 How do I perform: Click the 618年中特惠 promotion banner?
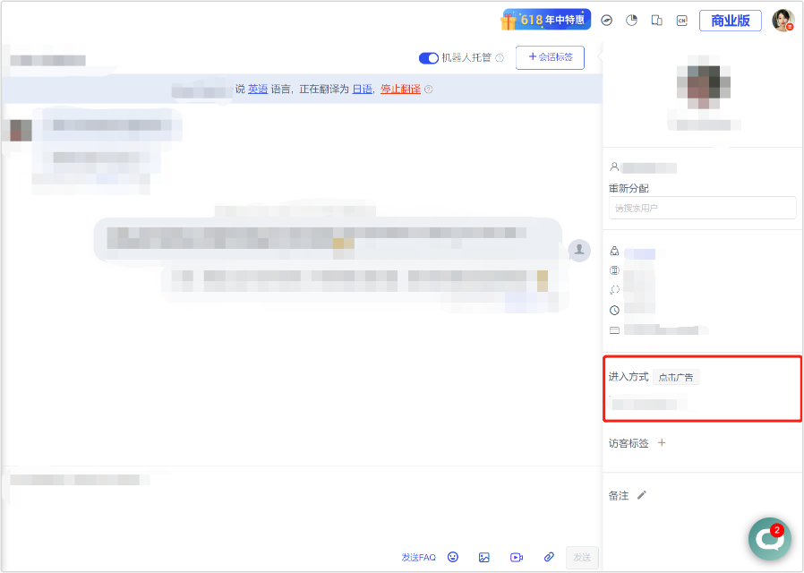[546, 19]
